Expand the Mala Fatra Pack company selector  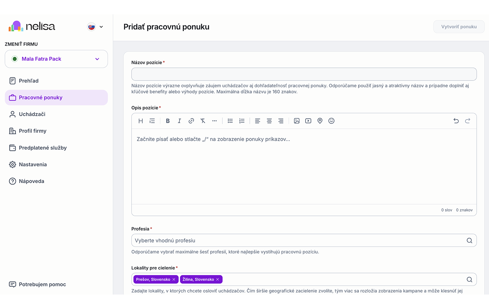(x=56, y=59)
